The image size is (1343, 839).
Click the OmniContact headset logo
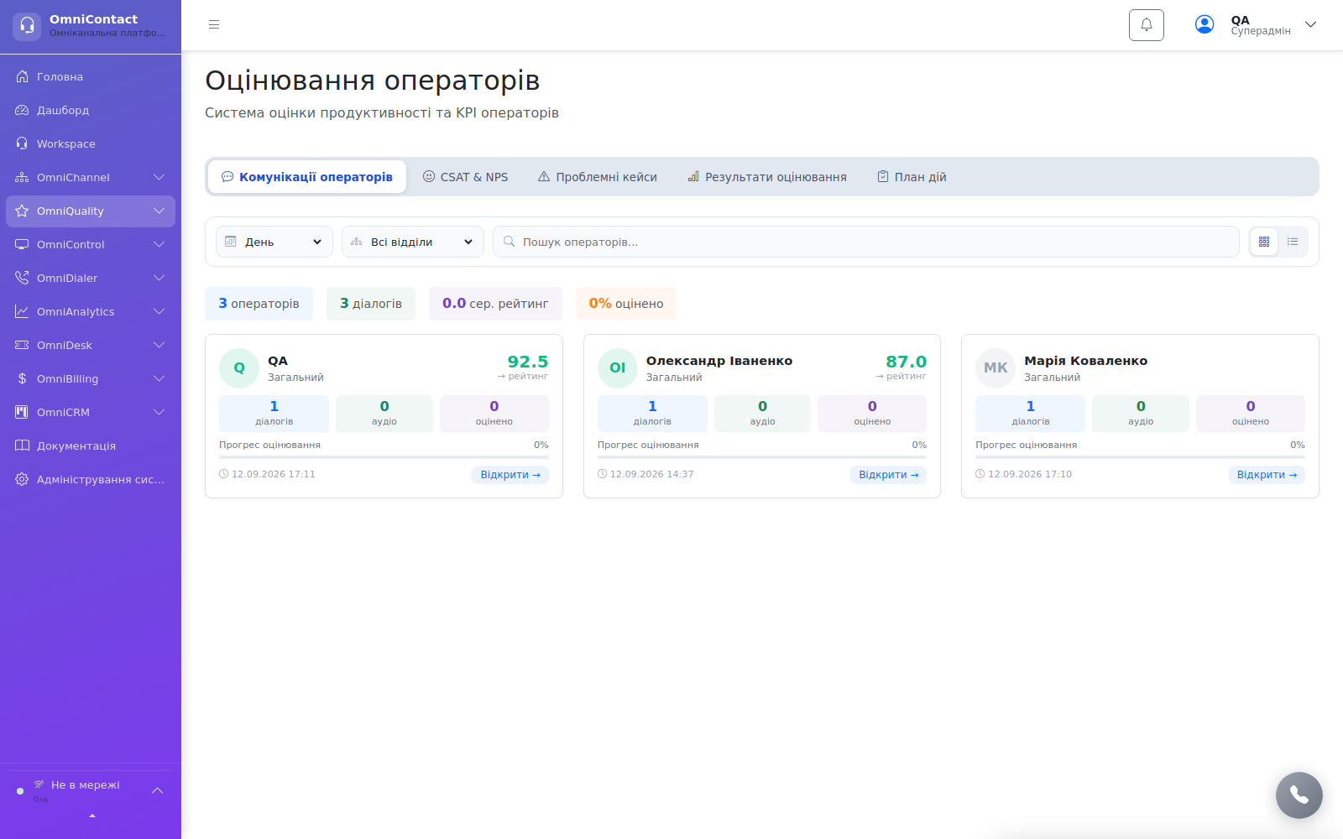click(27, 26)
